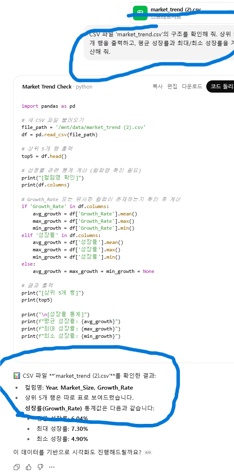Click the code citation icon after the question
234x472 pixels.
148,452
